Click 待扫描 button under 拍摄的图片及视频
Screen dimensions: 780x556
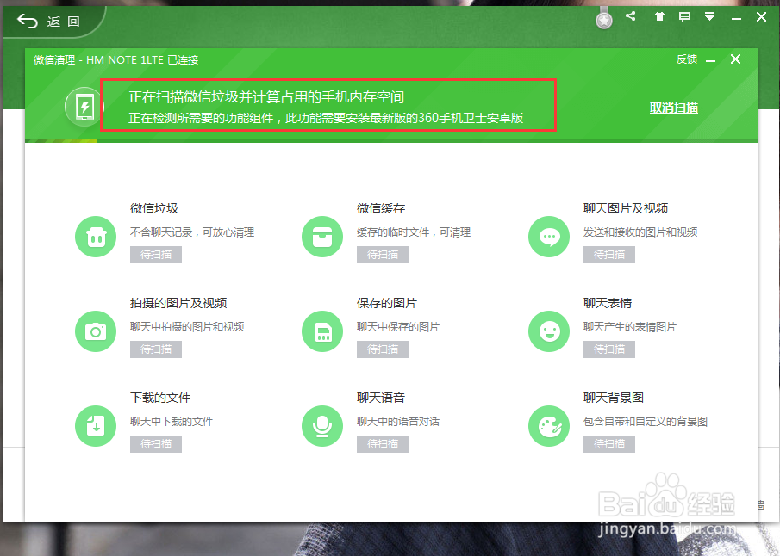156,349
